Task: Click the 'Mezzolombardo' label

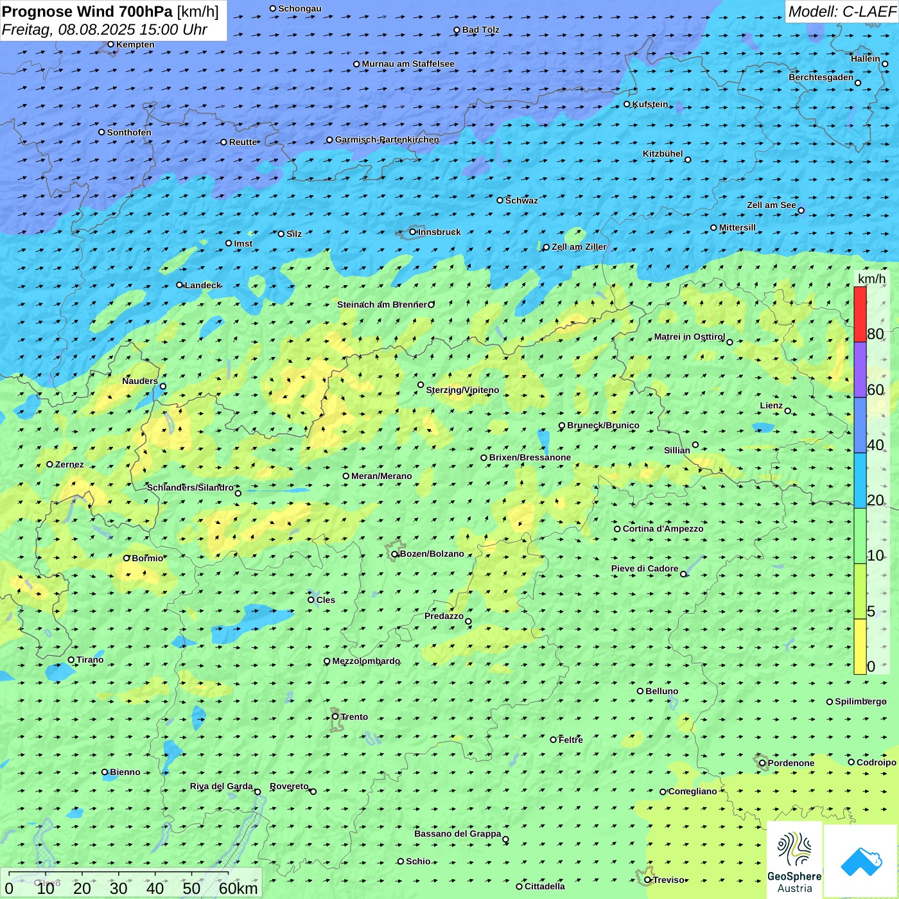Action: 366,661
